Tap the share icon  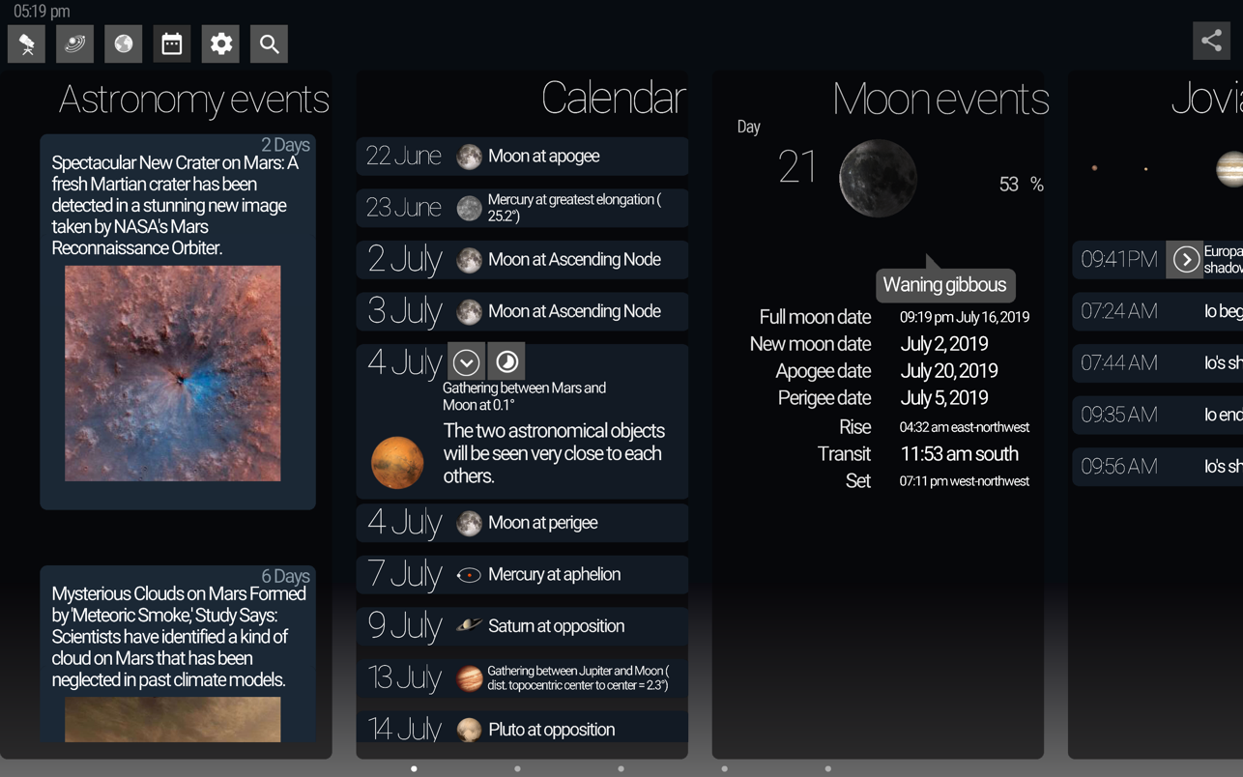click(1211, 41)
